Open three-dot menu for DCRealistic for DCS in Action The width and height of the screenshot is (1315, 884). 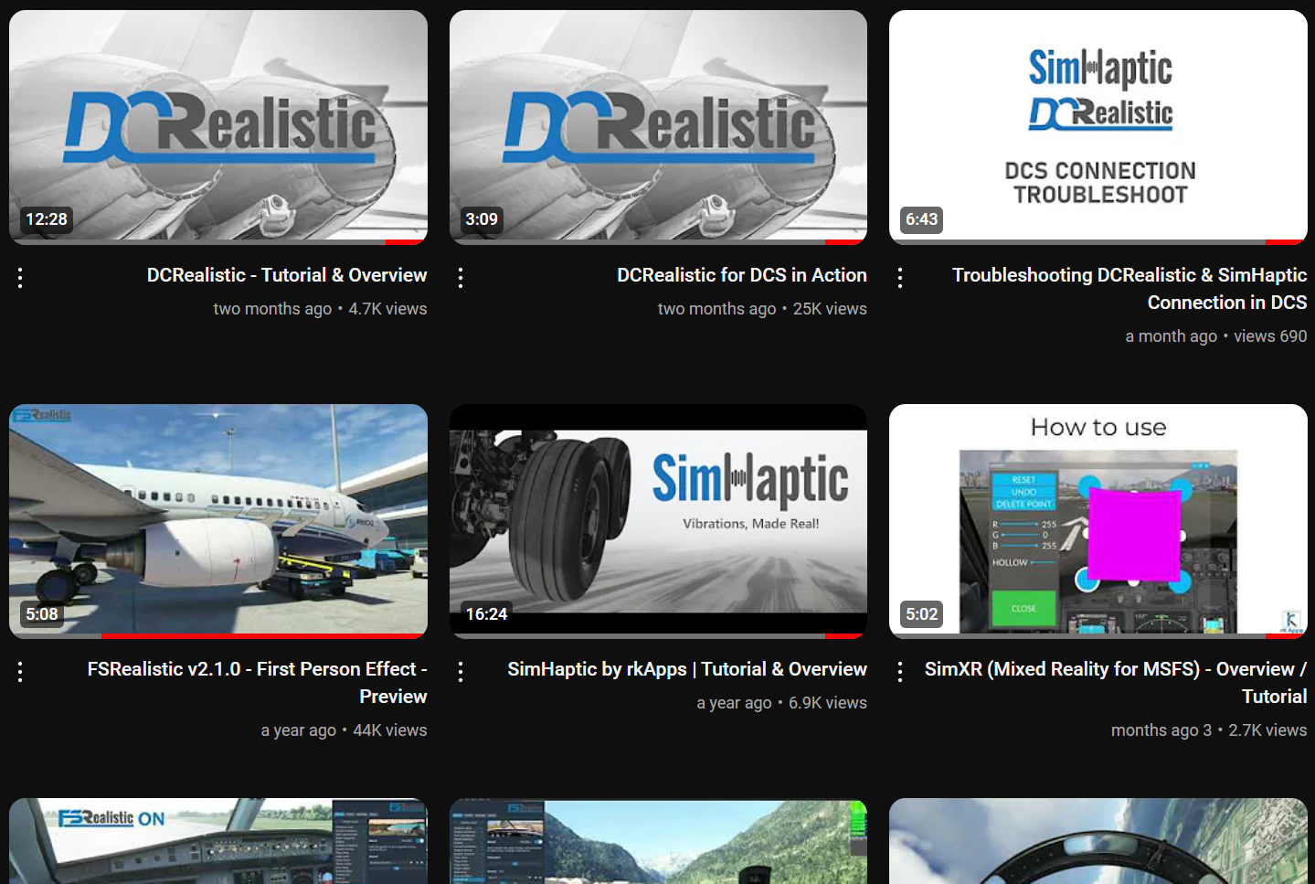click(x=461, y=278)
